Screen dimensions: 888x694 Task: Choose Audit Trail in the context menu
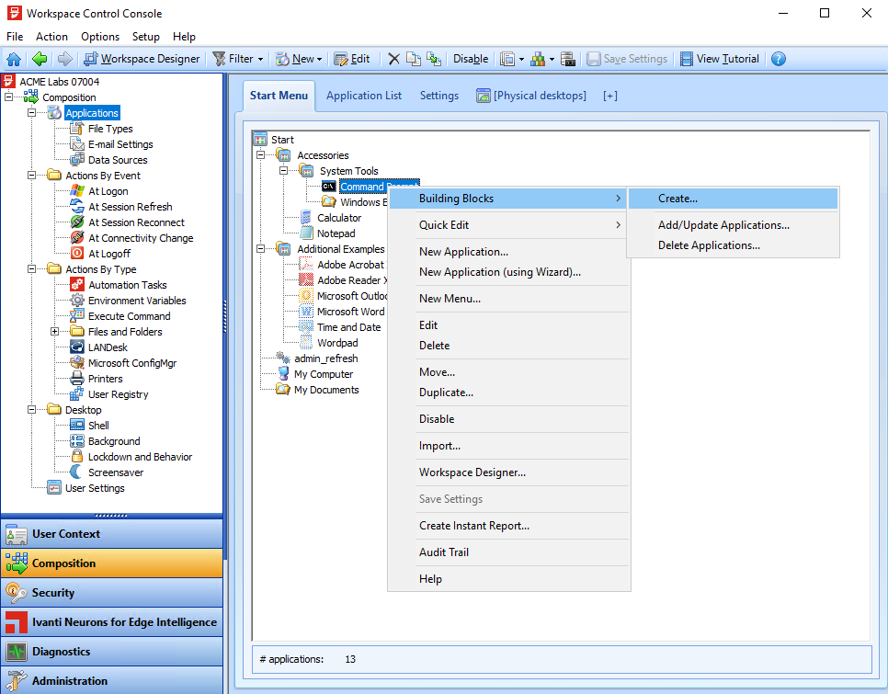[509, 552]
